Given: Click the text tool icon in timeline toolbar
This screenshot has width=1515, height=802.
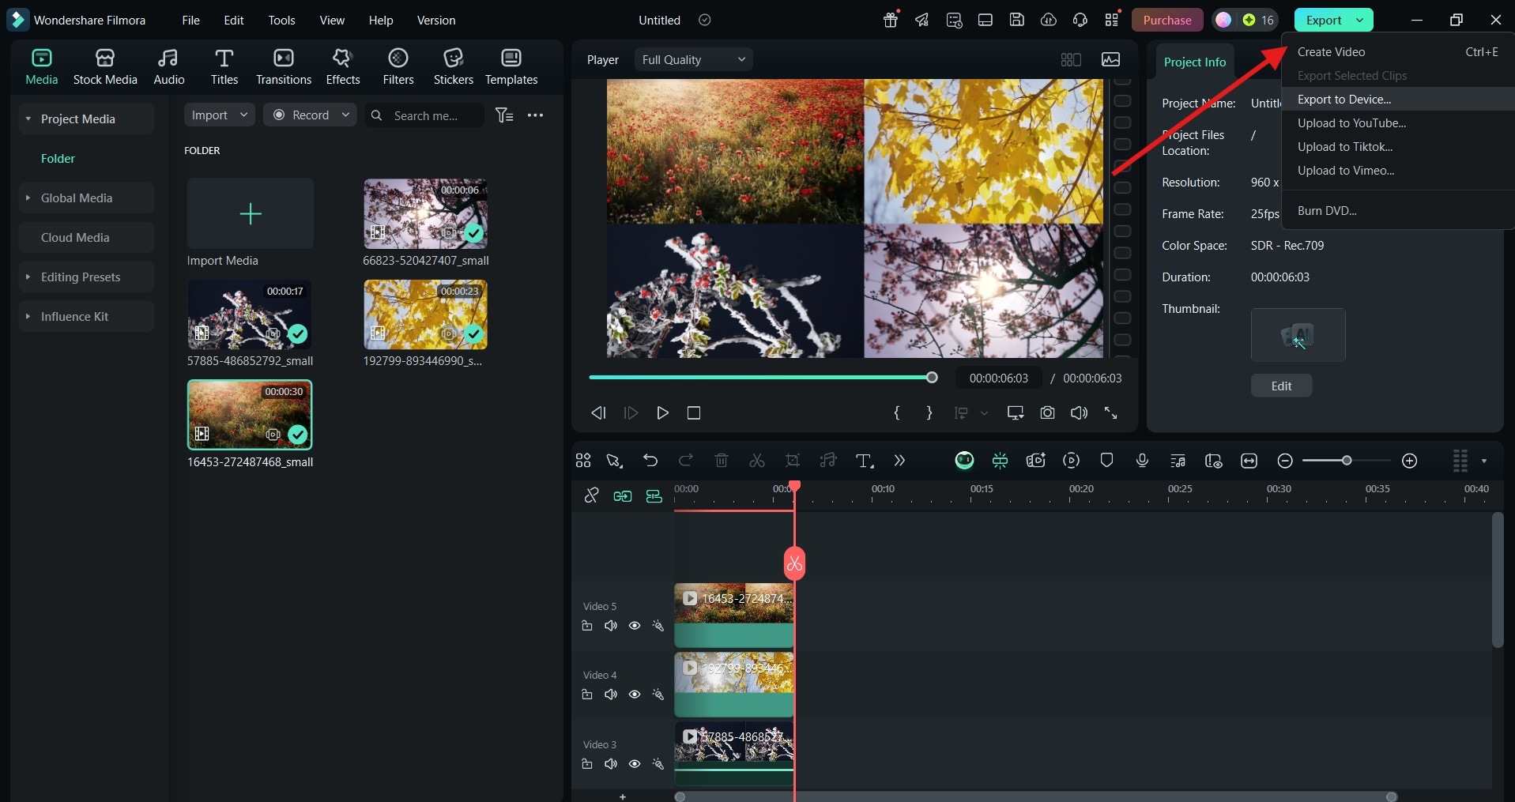Looking at the screenshot, I should (864, 461).
